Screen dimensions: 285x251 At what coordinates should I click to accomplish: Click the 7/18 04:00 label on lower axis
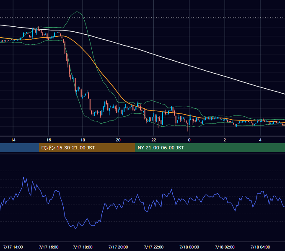pos(260,247)
